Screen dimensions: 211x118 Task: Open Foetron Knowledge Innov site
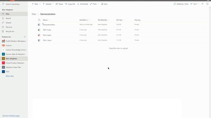14,50
